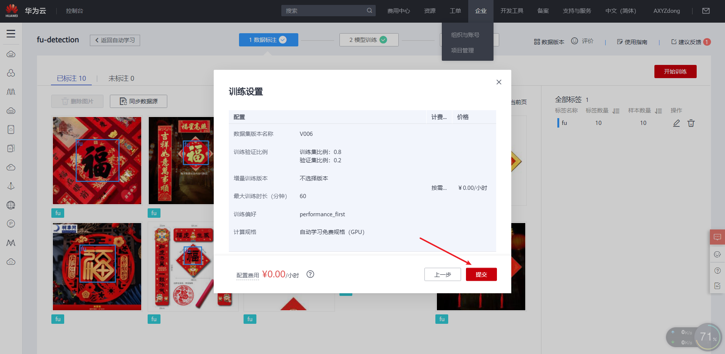This screenshot has width=725, height=354.
Task: Click the first cloud icon in the left sidebar
Action: 11,54
